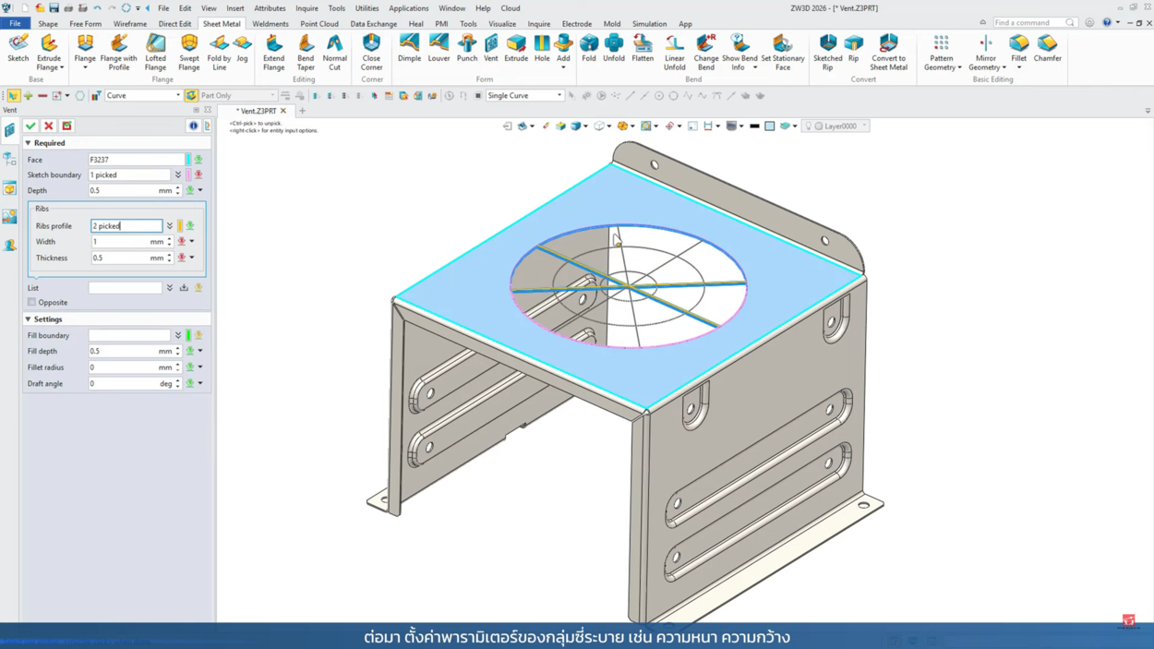Click the Normal Cut tool
Screen dimensions: 1154x649
tap(334, 52)
